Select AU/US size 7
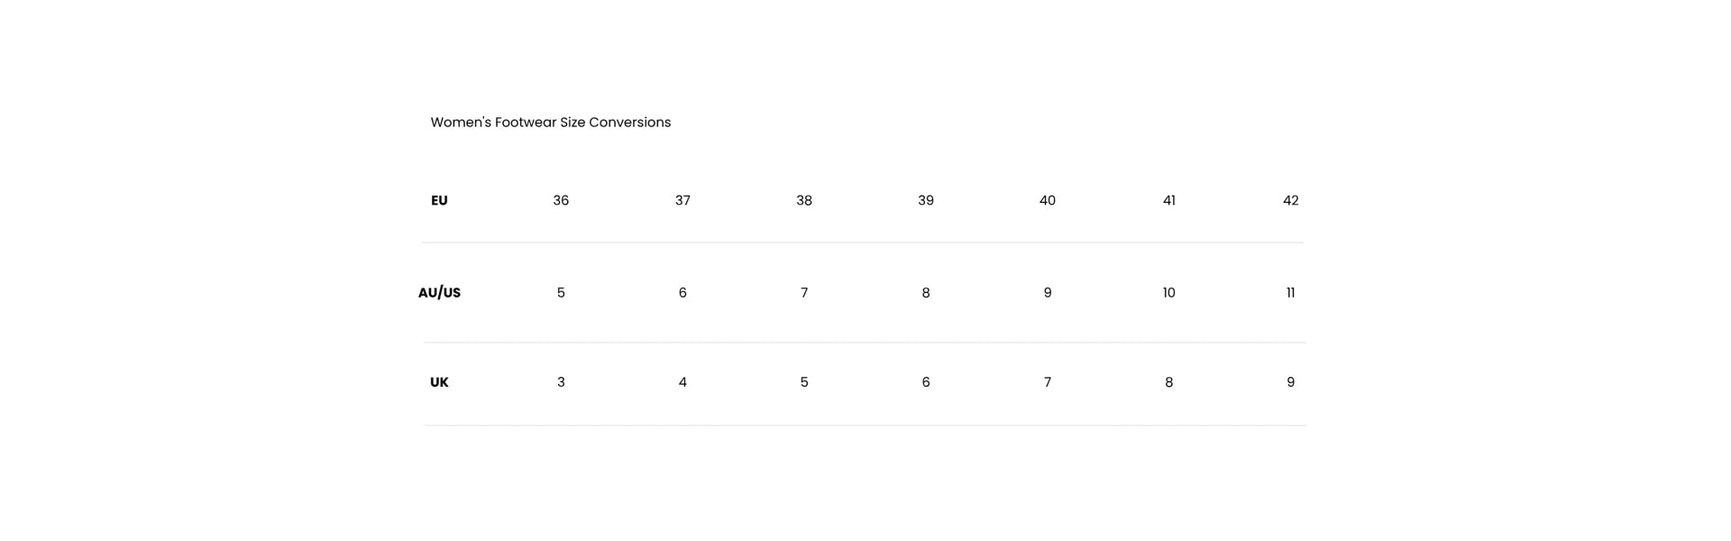 pyautogui.click(x=804, y=293)
